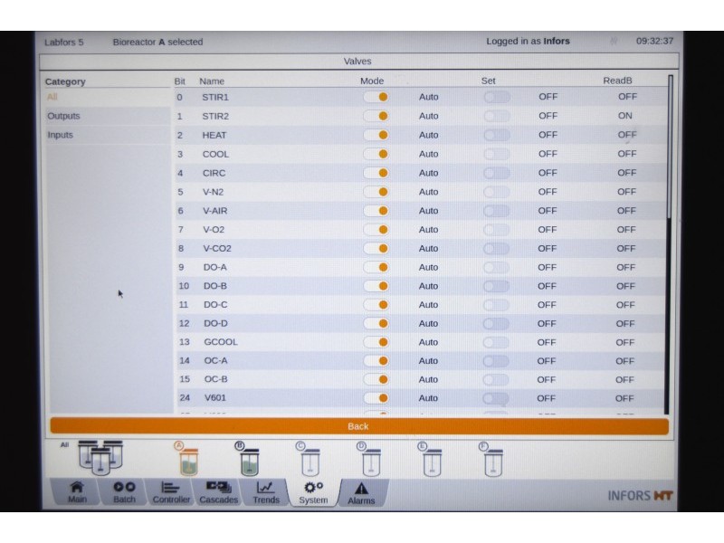Click the Valves panel title
The width and height of the screenshot is (724, 543).
[357, 61]
